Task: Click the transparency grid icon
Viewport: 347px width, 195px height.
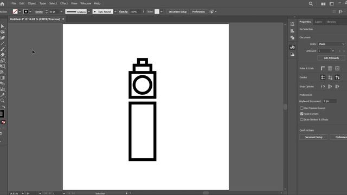Action: pos(337,68)
